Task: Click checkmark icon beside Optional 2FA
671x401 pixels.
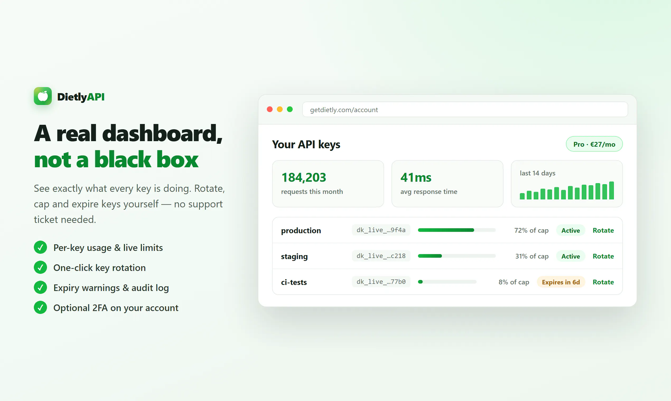Action: tap(40, 308)
